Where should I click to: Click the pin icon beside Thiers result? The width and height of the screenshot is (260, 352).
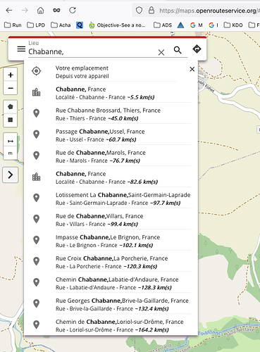[x=37, y=113]
